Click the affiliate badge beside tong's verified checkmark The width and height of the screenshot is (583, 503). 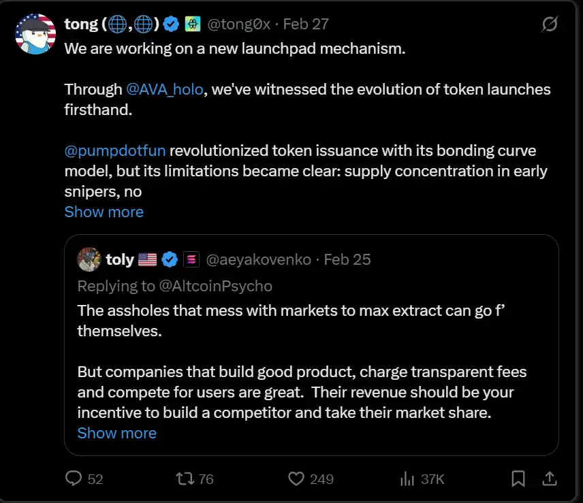click(x=193, y=25)
